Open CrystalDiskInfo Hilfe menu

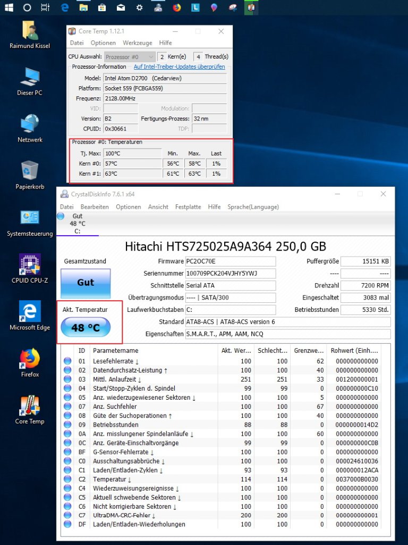click(214, 207)
